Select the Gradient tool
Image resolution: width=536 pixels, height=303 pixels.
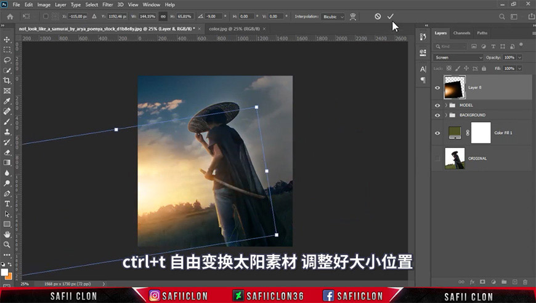click(x=7, y=163)
